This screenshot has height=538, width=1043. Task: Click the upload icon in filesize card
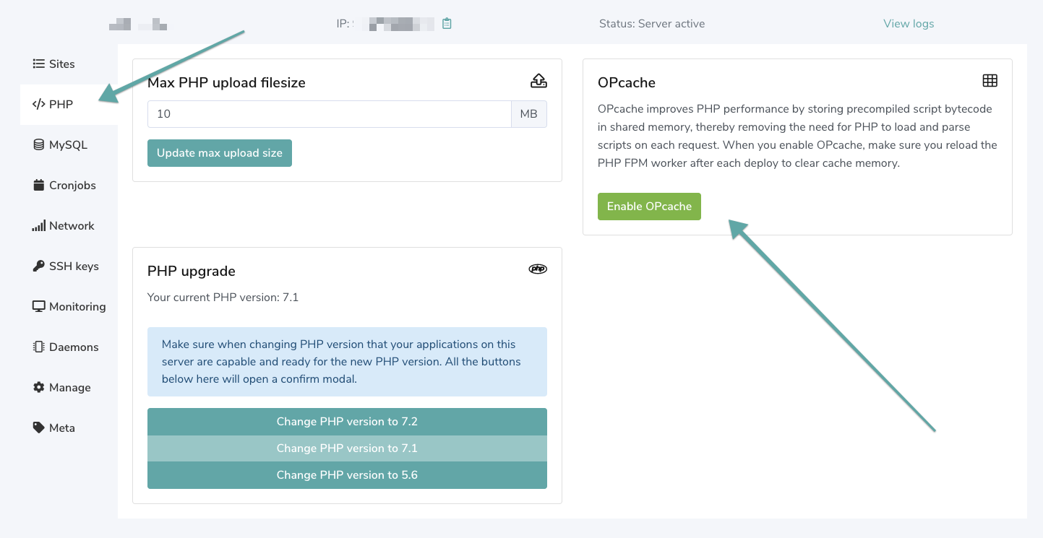click(538, 81)
